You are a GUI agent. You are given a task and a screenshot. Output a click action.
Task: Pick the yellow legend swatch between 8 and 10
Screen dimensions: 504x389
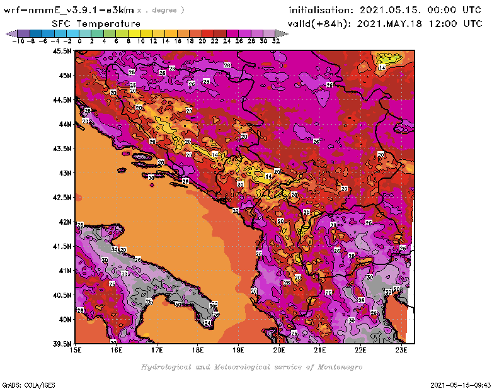click(134, 33)
